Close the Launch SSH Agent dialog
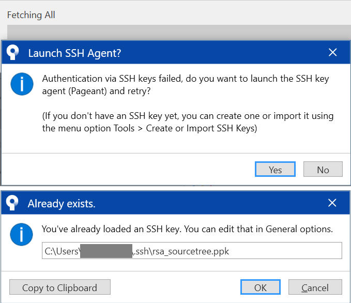 pyautogui.click(x=332, y=52)
